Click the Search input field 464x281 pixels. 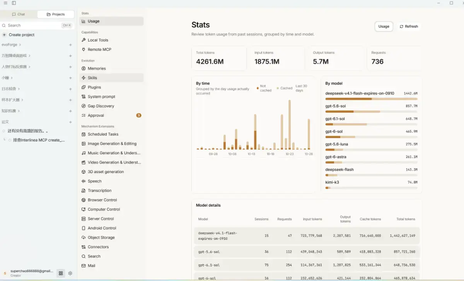click(37, 25)
